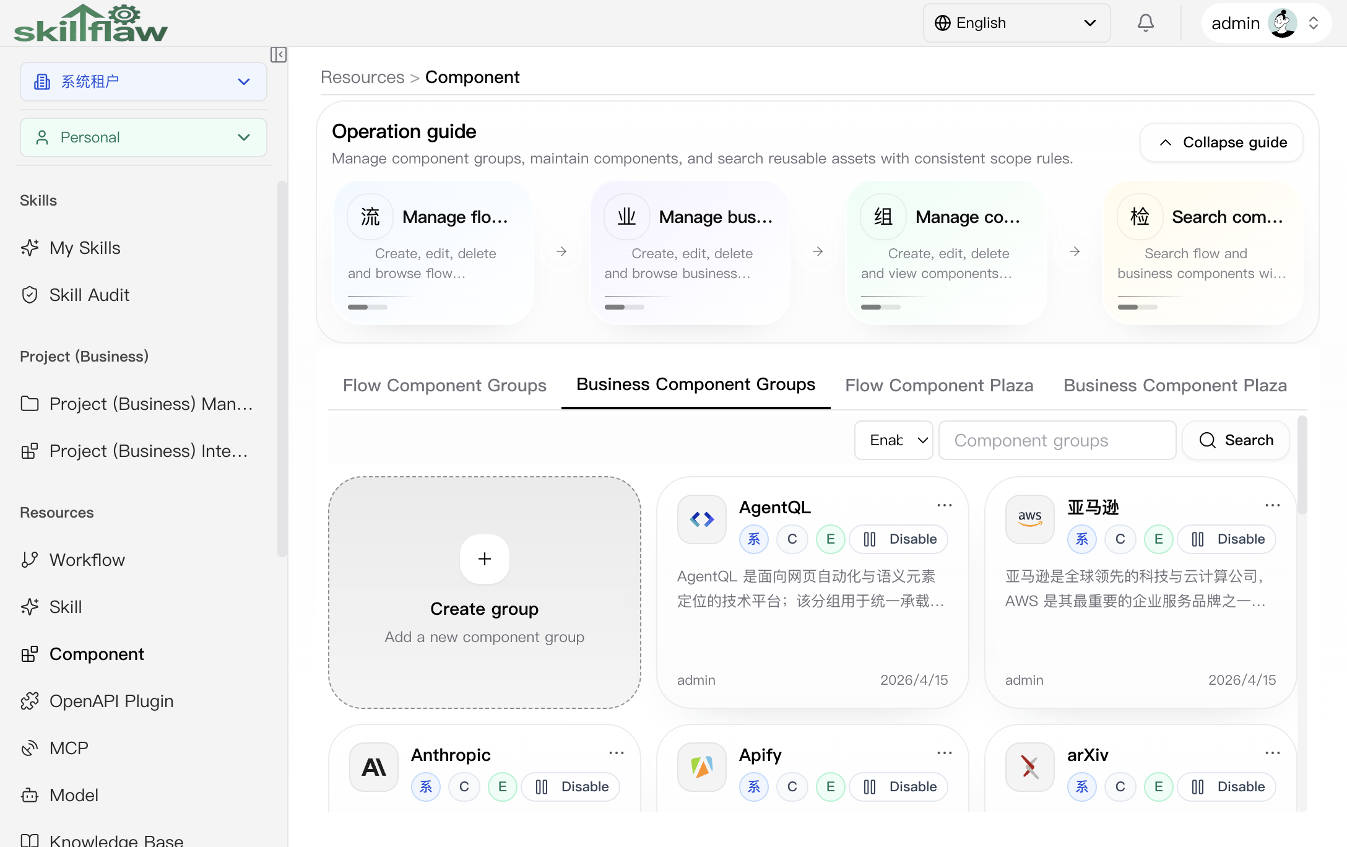Click the Skillflow logo

pos(91,24)
